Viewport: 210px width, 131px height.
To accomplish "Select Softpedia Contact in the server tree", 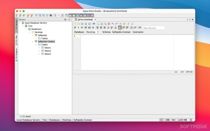I will pyautogui.click(x=47, y=41).
